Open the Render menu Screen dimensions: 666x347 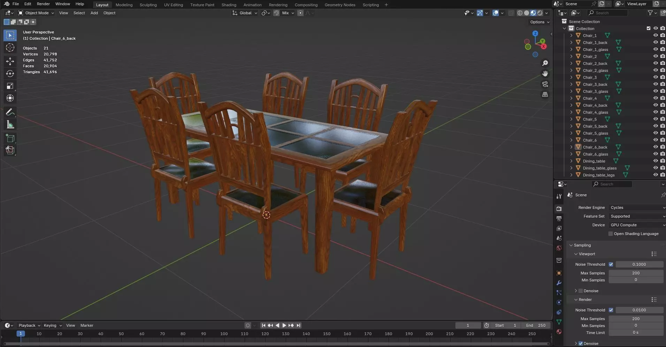coord(43,4)
